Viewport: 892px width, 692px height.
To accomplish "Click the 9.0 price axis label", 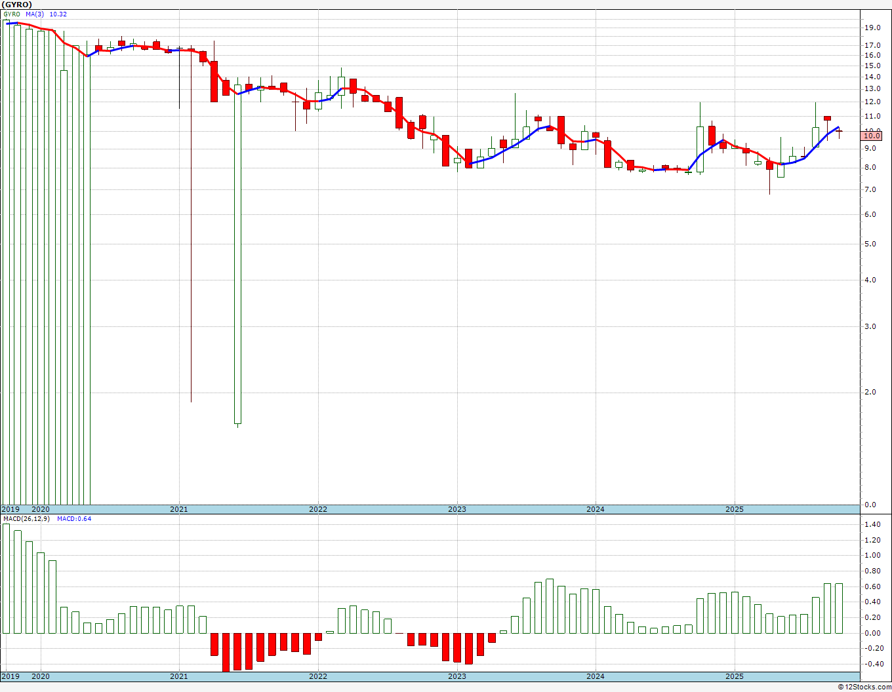I will [x=870, y=148].
